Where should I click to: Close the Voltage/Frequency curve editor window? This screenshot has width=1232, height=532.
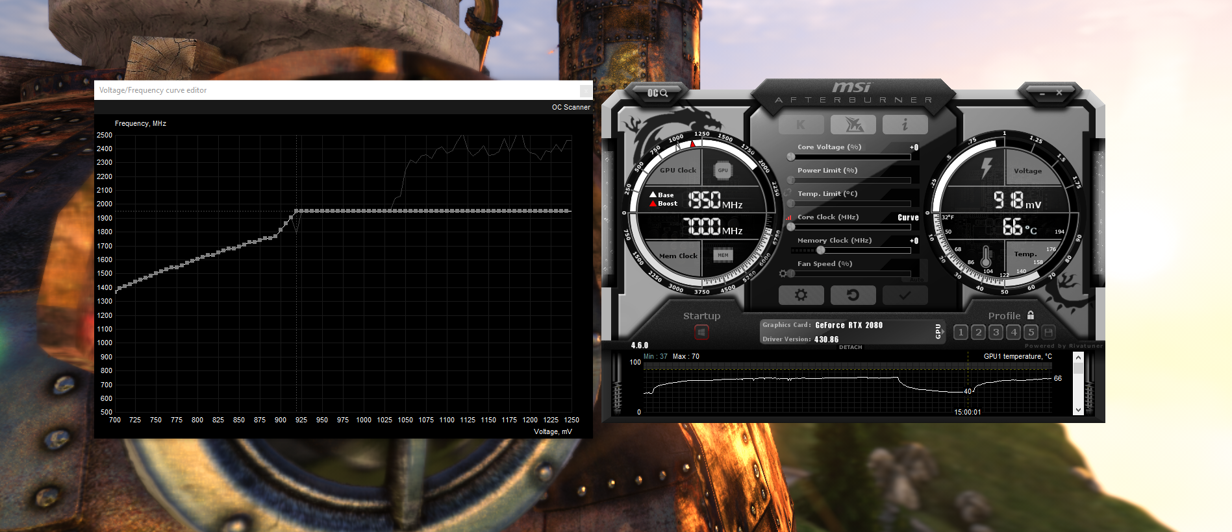pos(586,90)
